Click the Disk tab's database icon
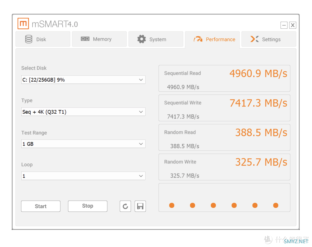 click(x=29, y=39)
